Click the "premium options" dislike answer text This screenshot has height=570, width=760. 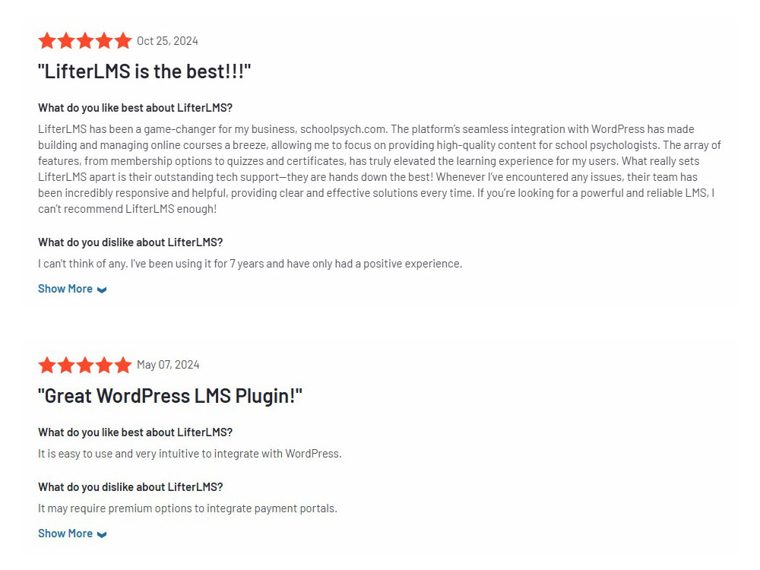(188, 508)
